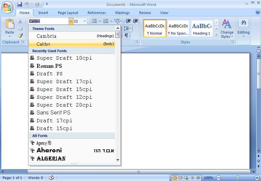Choose Roman PS from recent fonts

pyautogui.click(x=72, y=66)
